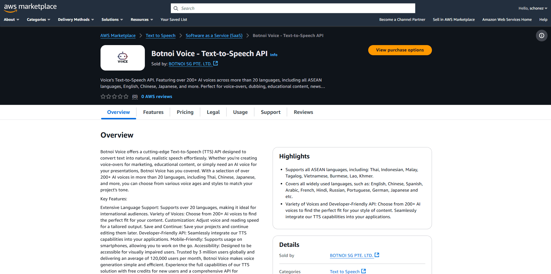Open the Hello, schonez account dropdown
Screen dimensions: 551x274
coord(533,8)
